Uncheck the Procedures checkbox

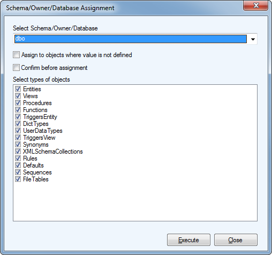[x=18, y=102]
